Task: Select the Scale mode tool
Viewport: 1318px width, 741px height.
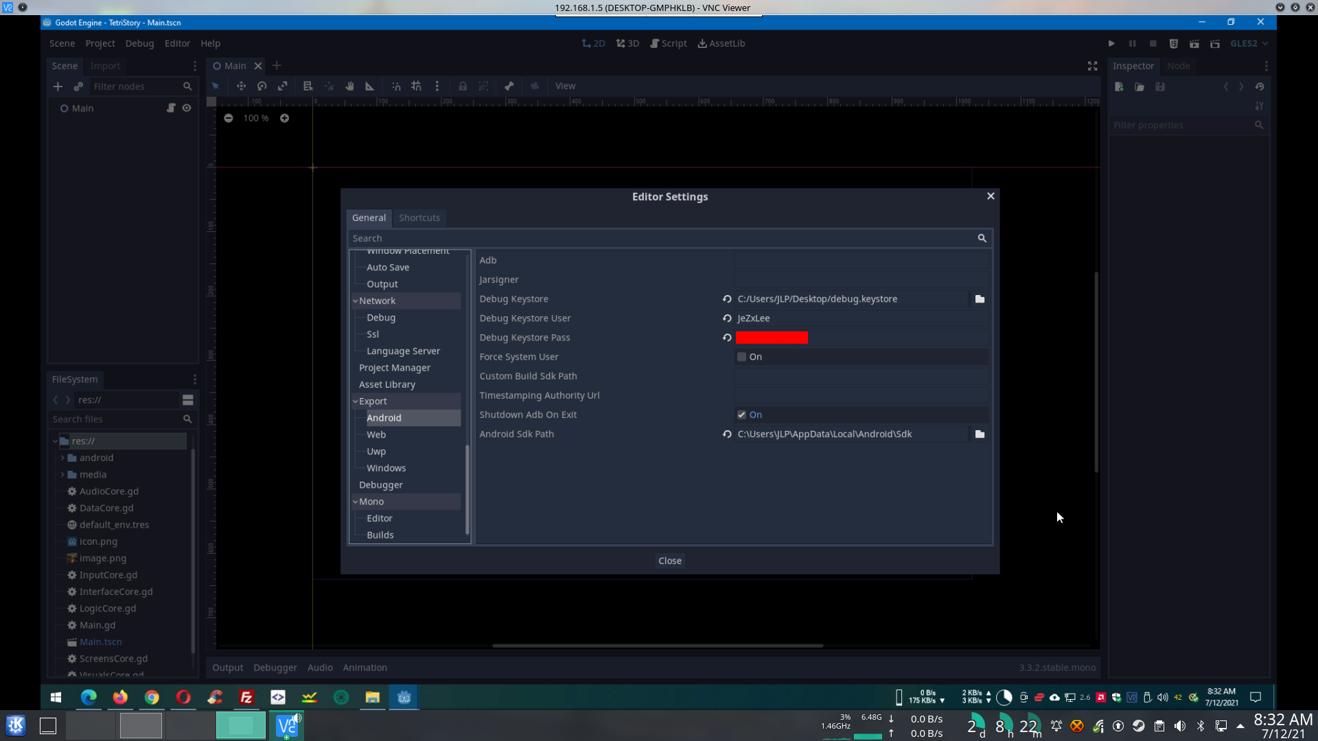Action: pos(282,86)
